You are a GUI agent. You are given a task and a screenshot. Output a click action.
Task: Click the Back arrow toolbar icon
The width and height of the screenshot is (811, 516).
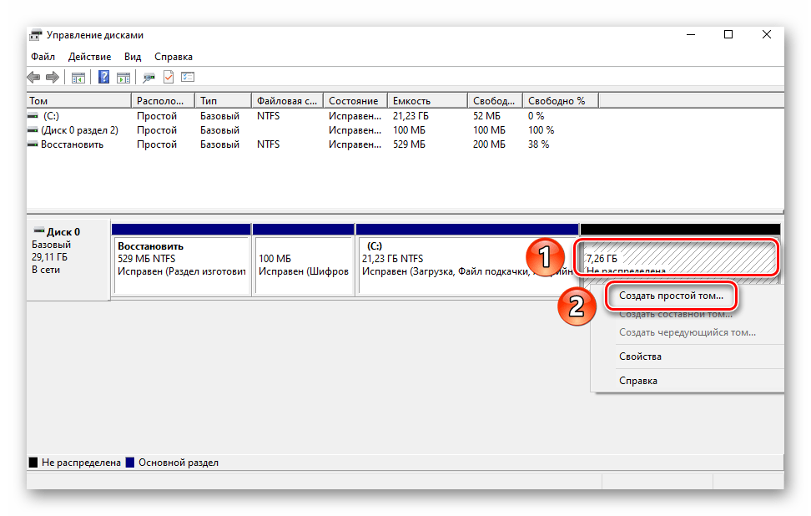pos(33,78)
